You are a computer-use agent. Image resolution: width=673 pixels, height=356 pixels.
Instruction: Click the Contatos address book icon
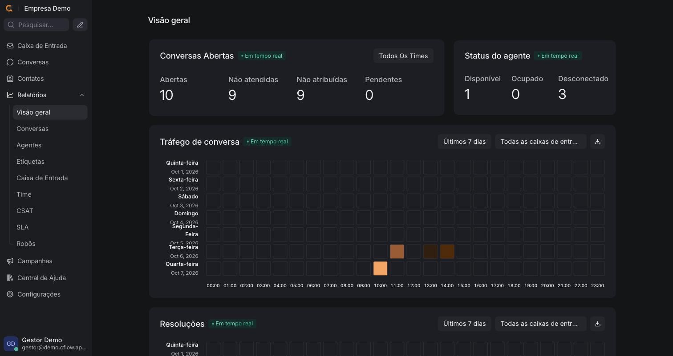pyautogui.click(x=10, y=79)
